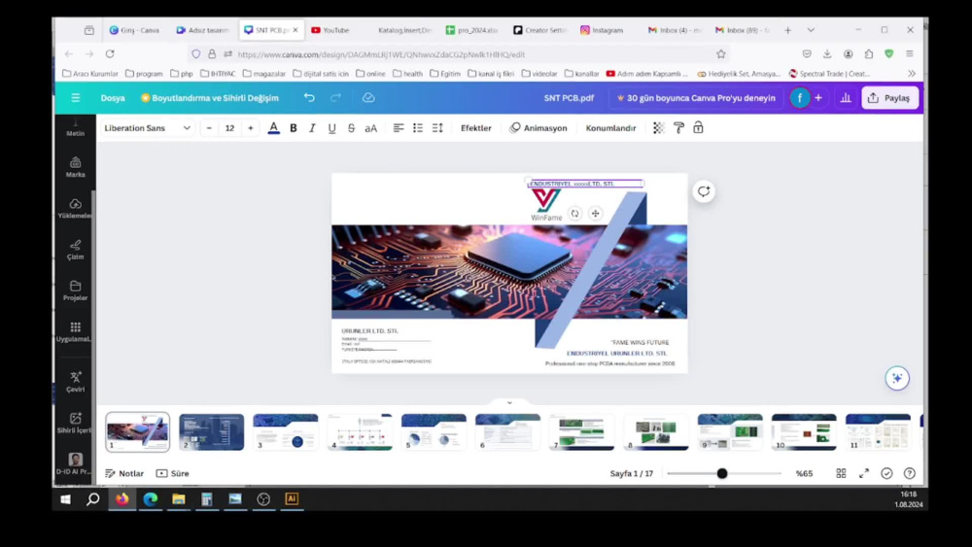Toggle italic formatting

tap(312, 128)
